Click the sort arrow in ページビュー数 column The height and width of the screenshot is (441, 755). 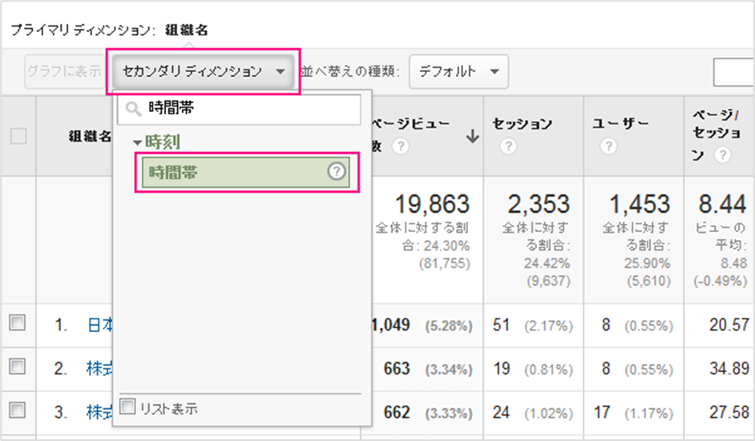coord(471,136)
